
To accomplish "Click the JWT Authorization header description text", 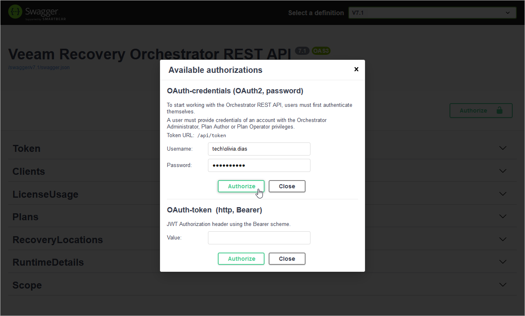I will (x=229, y=224).
